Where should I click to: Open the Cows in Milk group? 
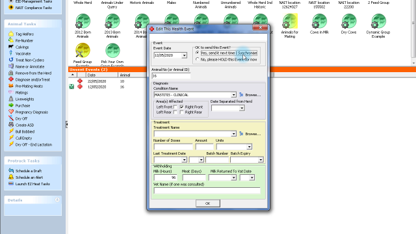pyautogui.click(x=319, y=24)
